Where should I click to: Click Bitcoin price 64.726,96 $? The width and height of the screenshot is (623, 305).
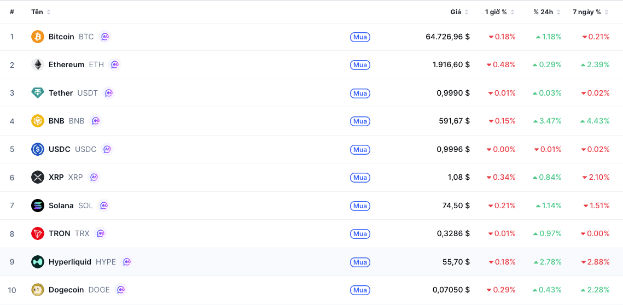(x=447, y=37)
